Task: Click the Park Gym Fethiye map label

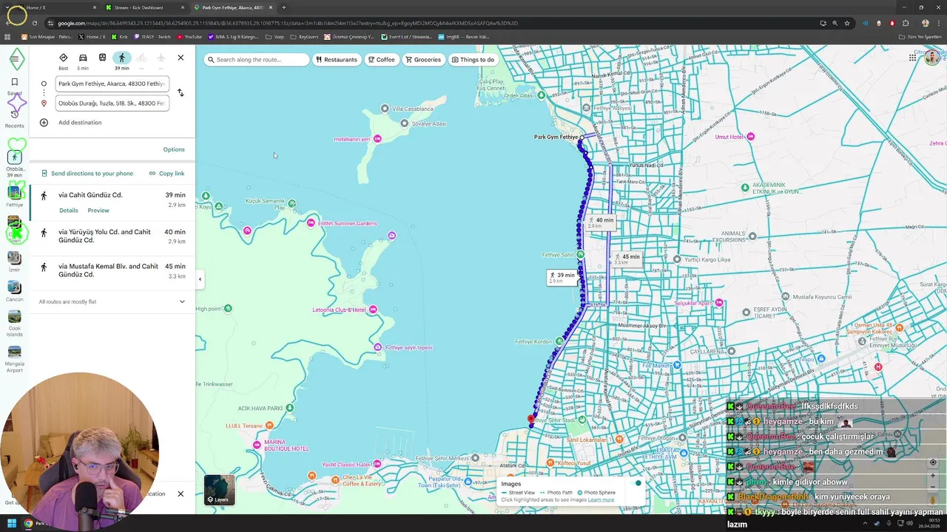Action: pyautogui.click(x=556, y=137)
